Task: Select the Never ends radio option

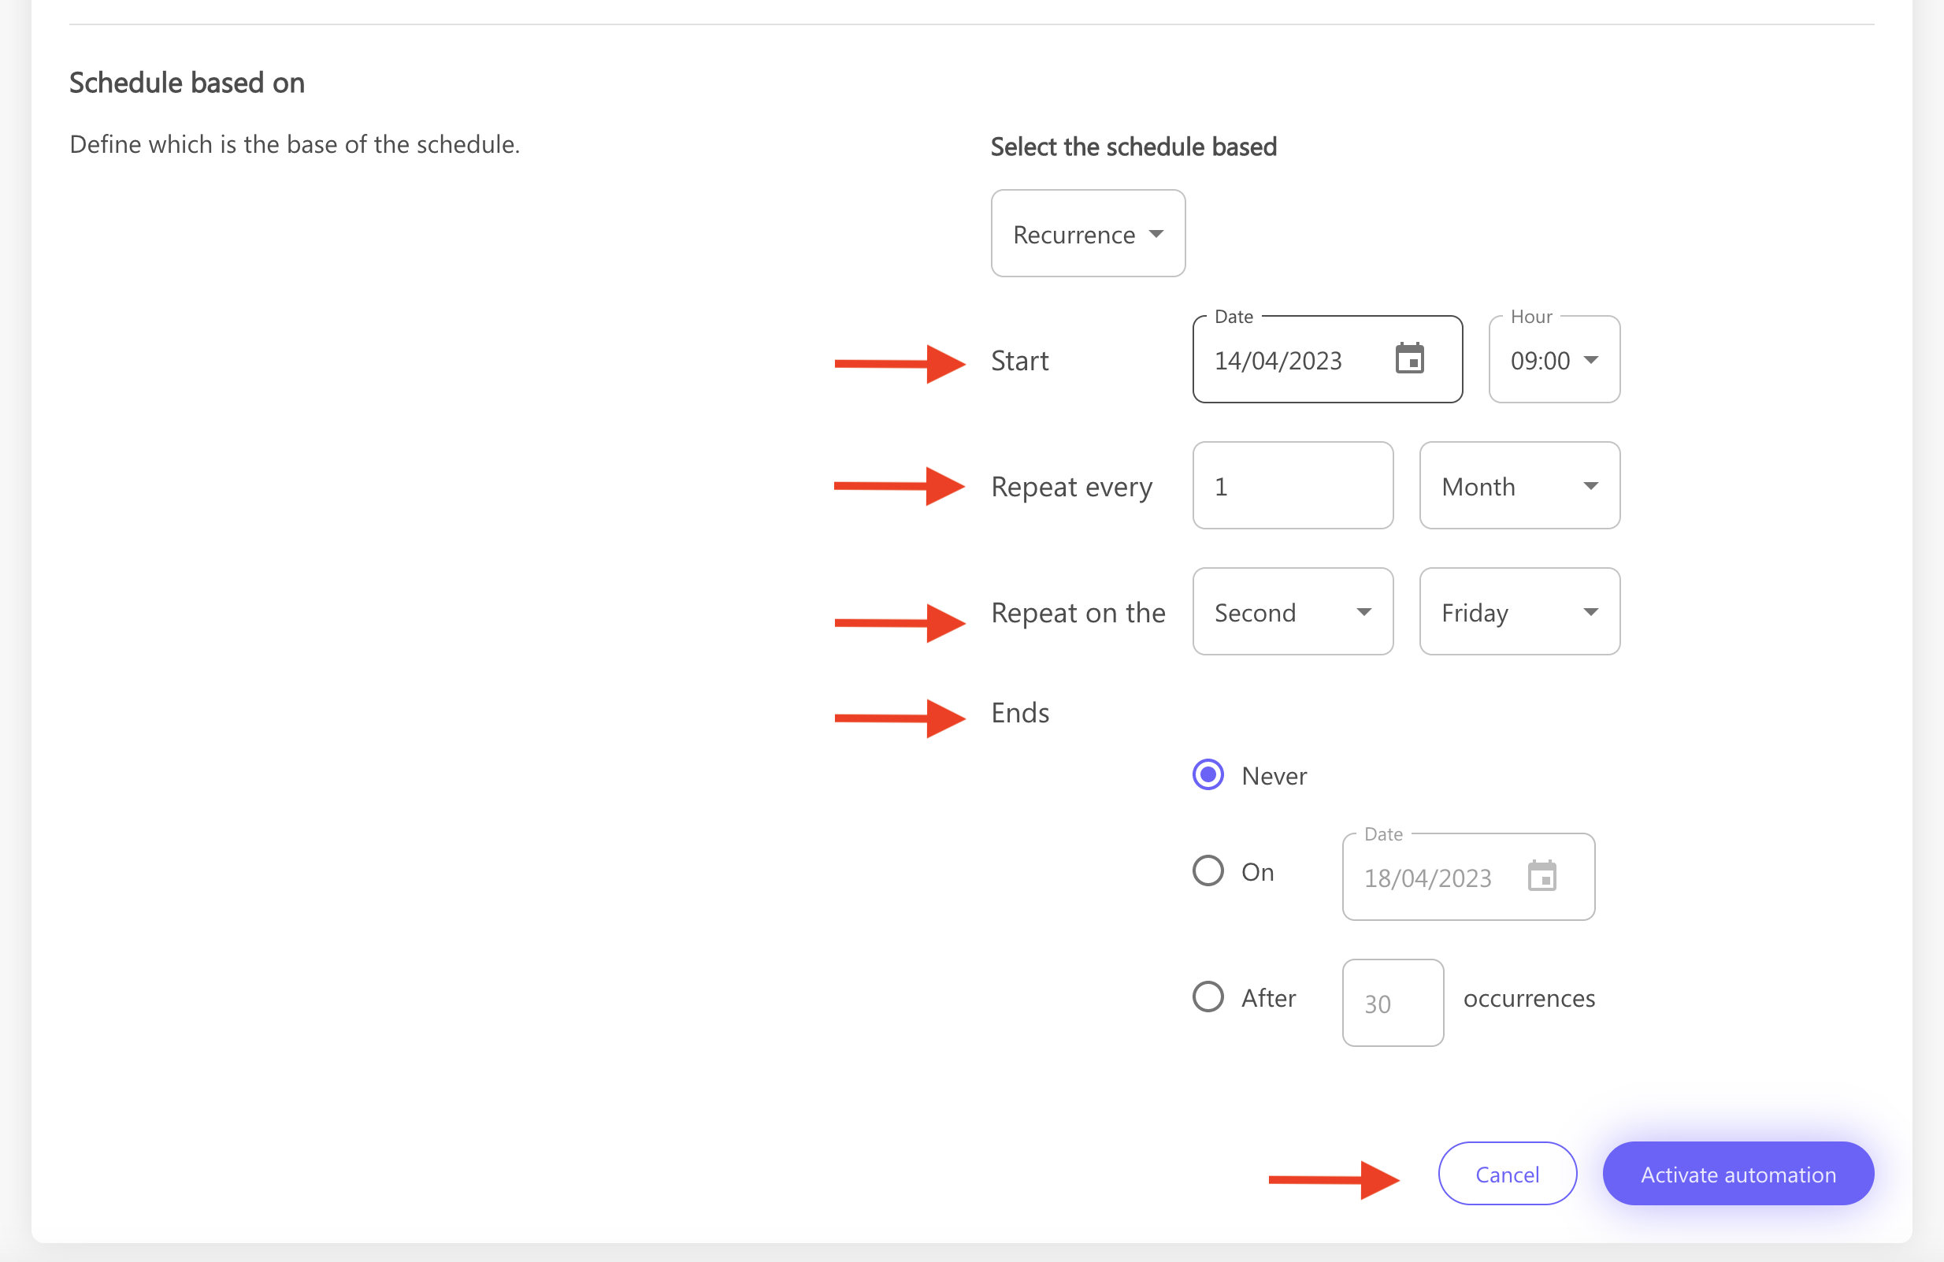Action: coord(1208,774)
